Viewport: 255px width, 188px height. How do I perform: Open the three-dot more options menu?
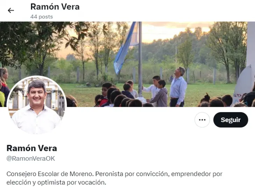202,120
